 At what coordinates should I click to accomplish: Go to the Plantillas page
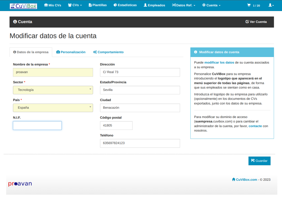pyautogui.click(x=97, y=5)
